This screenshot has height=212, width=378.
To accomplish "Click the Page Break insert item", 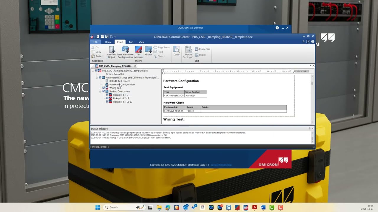I will [x=162, y=47].
